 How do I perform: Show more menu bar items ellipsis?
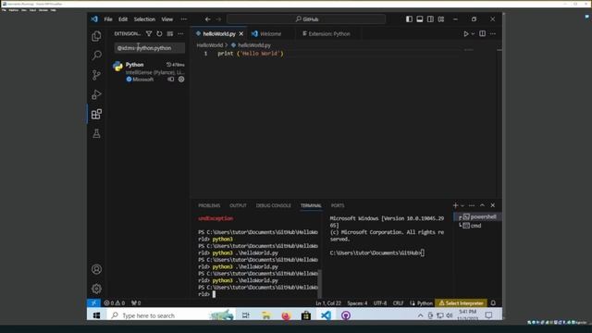[183, 18]
